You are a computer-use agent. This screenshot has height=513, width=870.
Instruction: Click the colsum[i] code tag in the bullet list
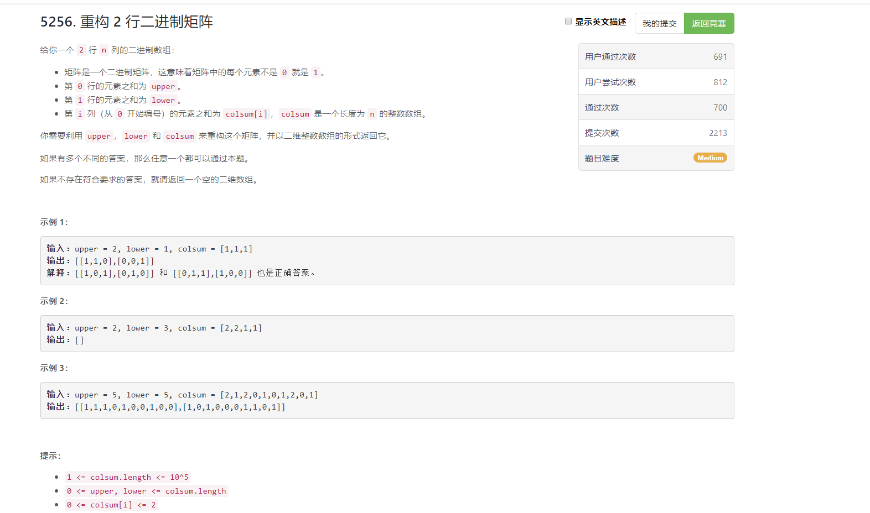click(x=246, y=114)
